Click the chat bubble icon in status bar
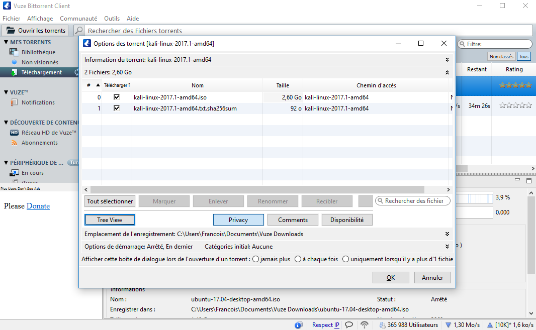 click(x=348, y=325)
